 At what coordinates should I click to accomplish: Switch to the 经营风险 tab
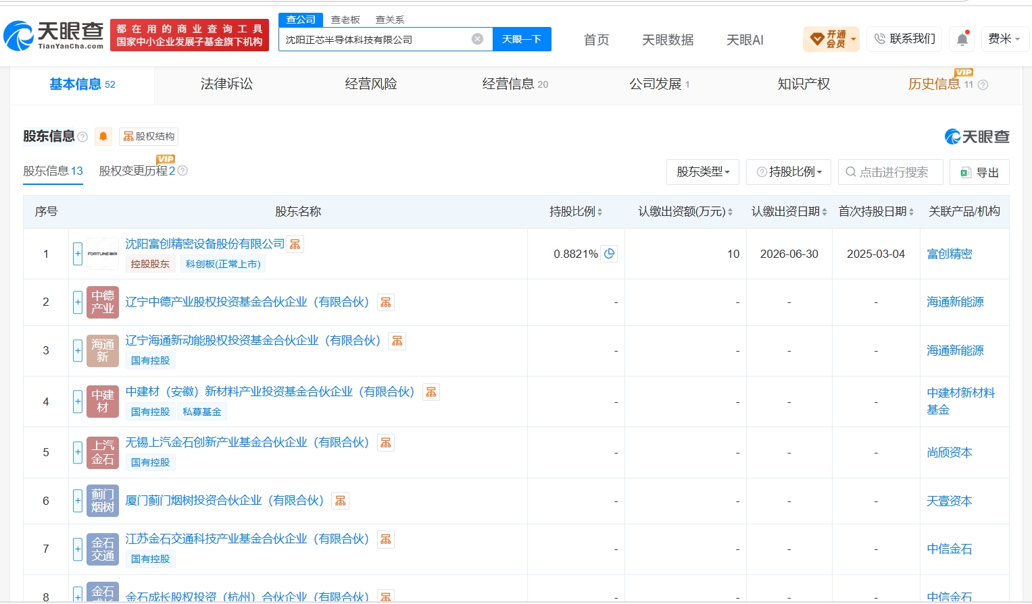click(371, 84)
